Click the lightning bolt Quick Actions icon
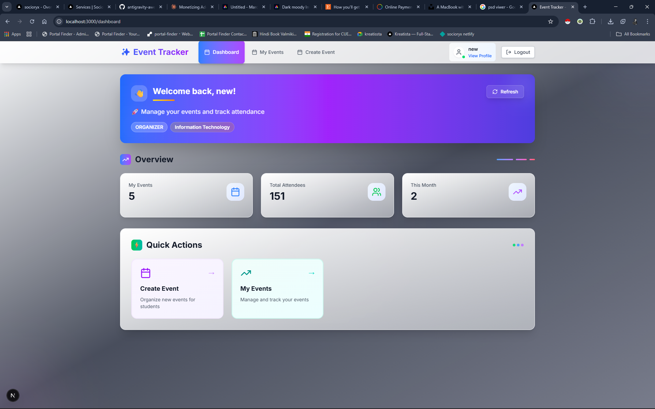 [x=137, y=245]
